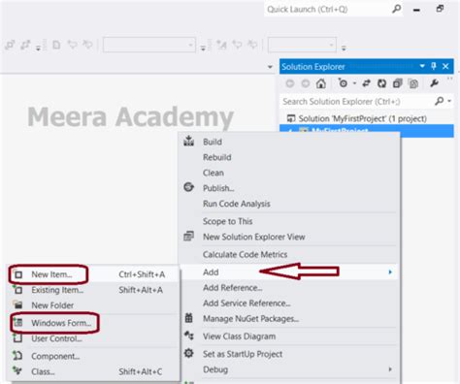This screenshot has width=460, height=384.
Task: Click the Forward arrow in Solution Explorer toolbar
Action: pyautogui.click(x=306, y=83)
